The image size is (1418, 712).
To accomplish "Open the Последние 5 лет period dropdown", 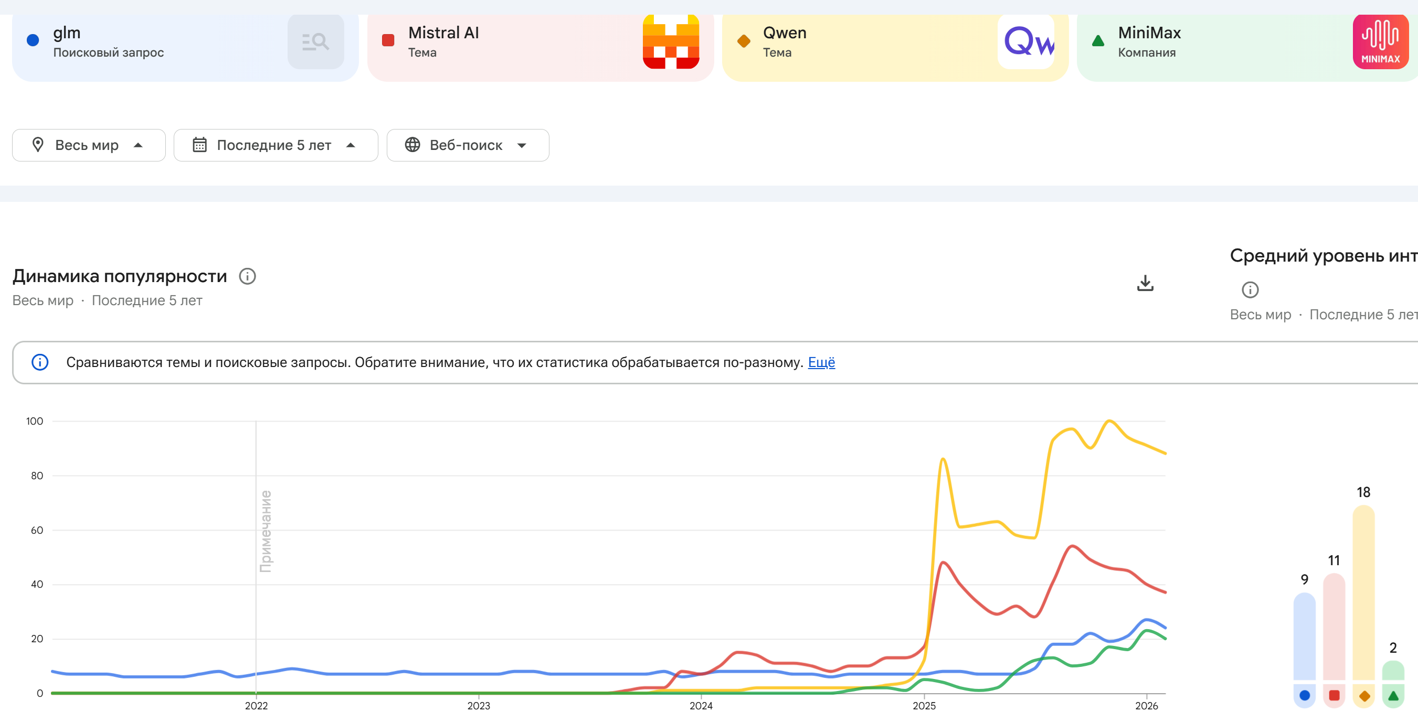I will (x=275, y=145).
